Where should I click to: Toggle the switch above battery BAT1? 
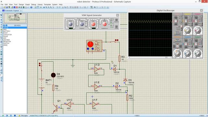point(41,68)
